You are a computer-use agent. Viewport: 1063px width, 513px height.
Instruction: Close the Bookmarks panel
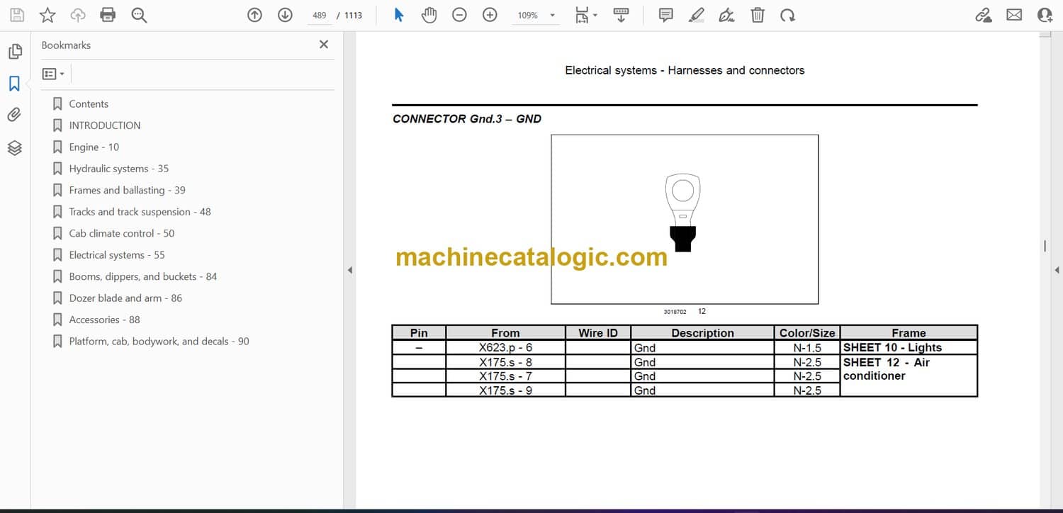[x=324, y=45]
